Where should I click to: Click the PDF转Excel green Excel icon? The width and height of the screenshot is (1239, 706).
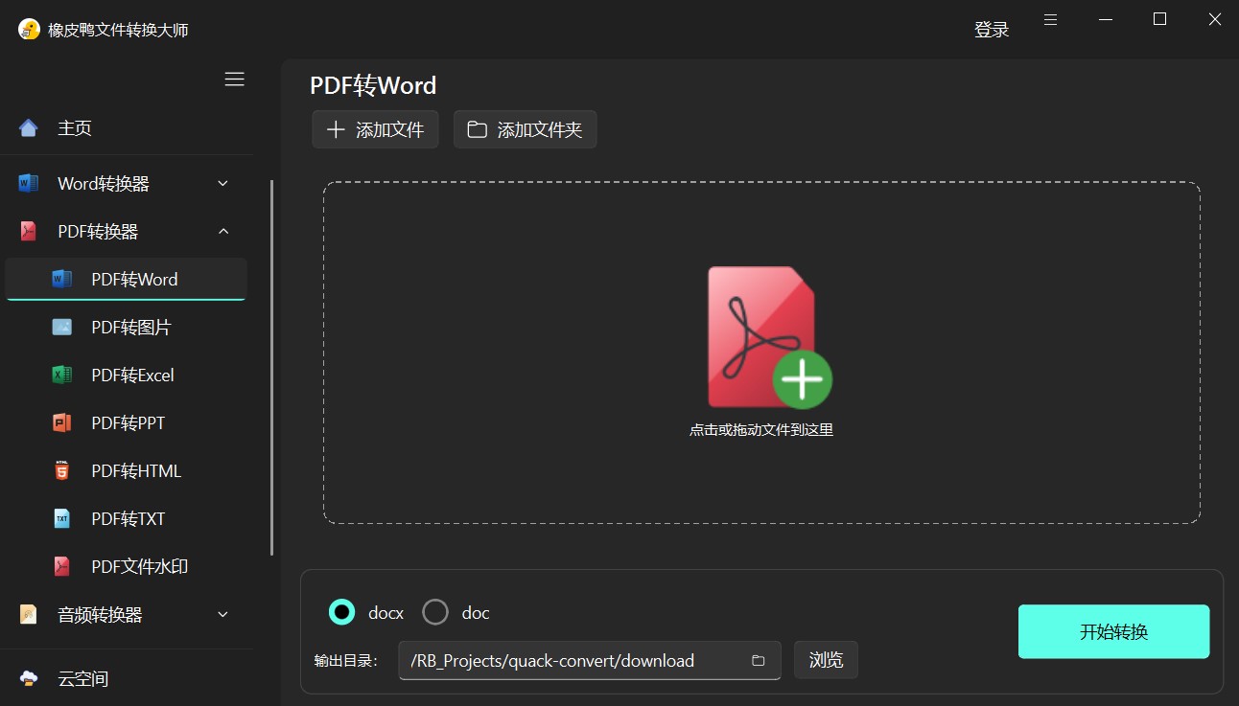(62, 375)
